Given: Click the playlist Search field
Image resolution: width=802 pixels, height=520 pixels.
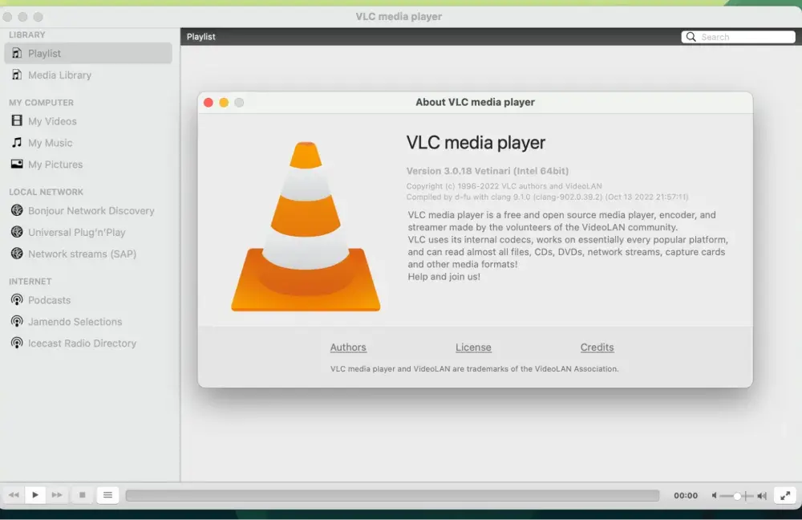Looking at the screenshot, I should coord(738,37).
